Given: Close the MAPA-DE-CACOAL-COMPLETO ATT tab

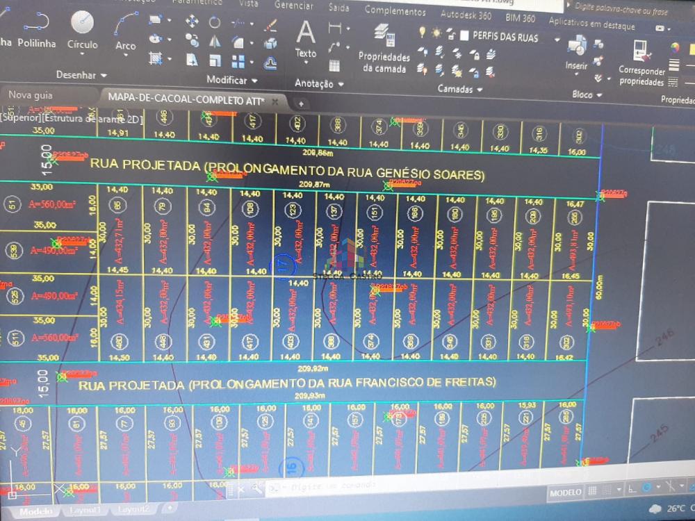Looking at the screenshot, I should (x=275, y=102).
